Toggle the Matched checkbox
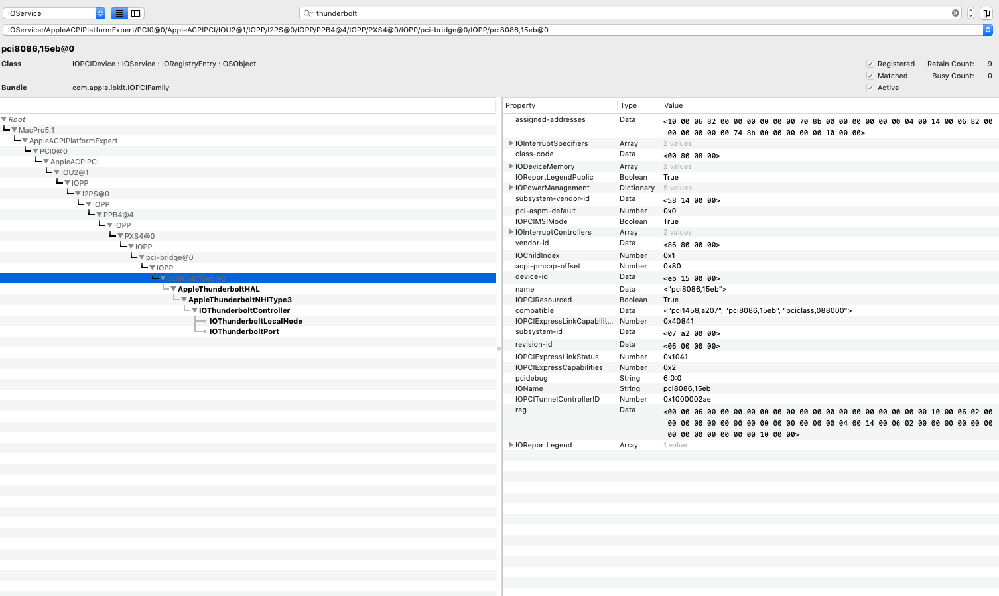Image resolution: width=999 pixels, height=596 pixels. 870,76
